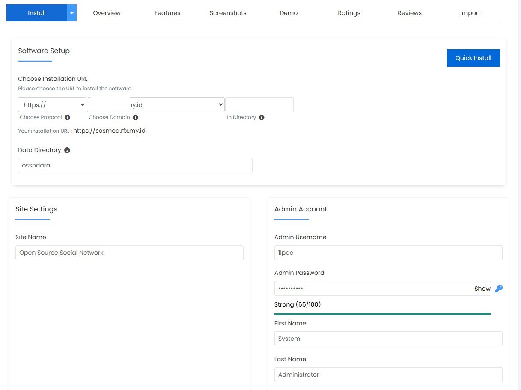521x390 pixels.
Task: Focus the Admin Username field
Action: (388, 253)
